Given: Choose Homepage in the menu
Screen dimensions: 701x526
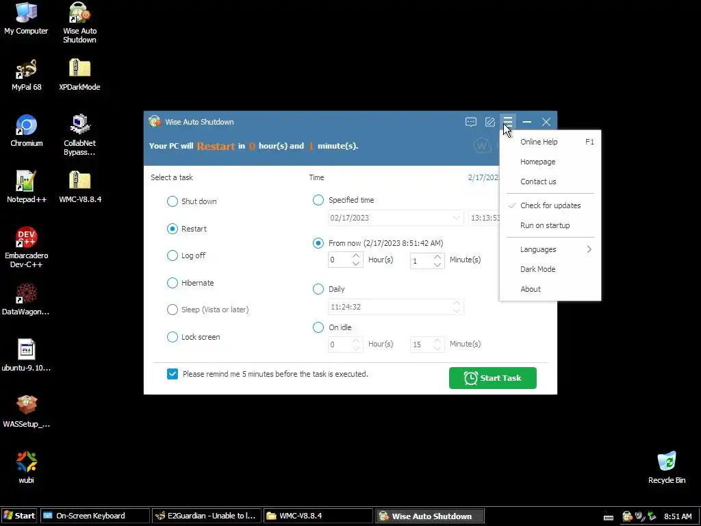Looking at the screenshot, I should pyautogui.click(x=550, y=162).
